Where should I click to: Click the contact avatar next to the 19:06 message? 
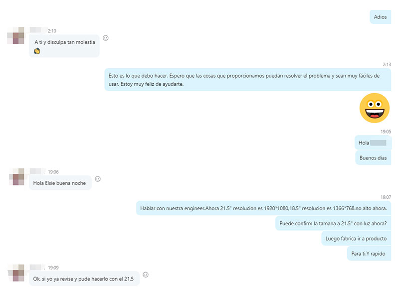pyautogui.click(x=17, y=176)
